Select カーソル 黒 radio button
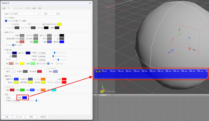This screenshot has width=209, height=121. click(13, 45)
